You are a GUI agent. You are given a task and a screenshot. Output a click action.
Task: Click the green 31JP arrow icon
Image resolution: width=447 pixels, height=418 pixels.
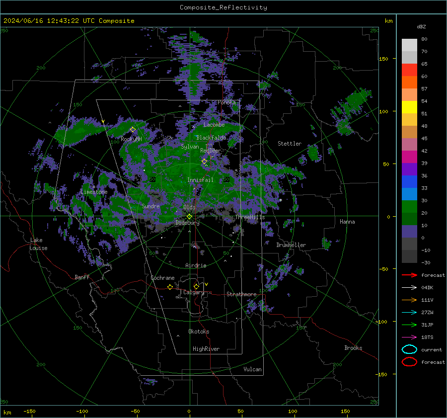(x=409, y=325)
